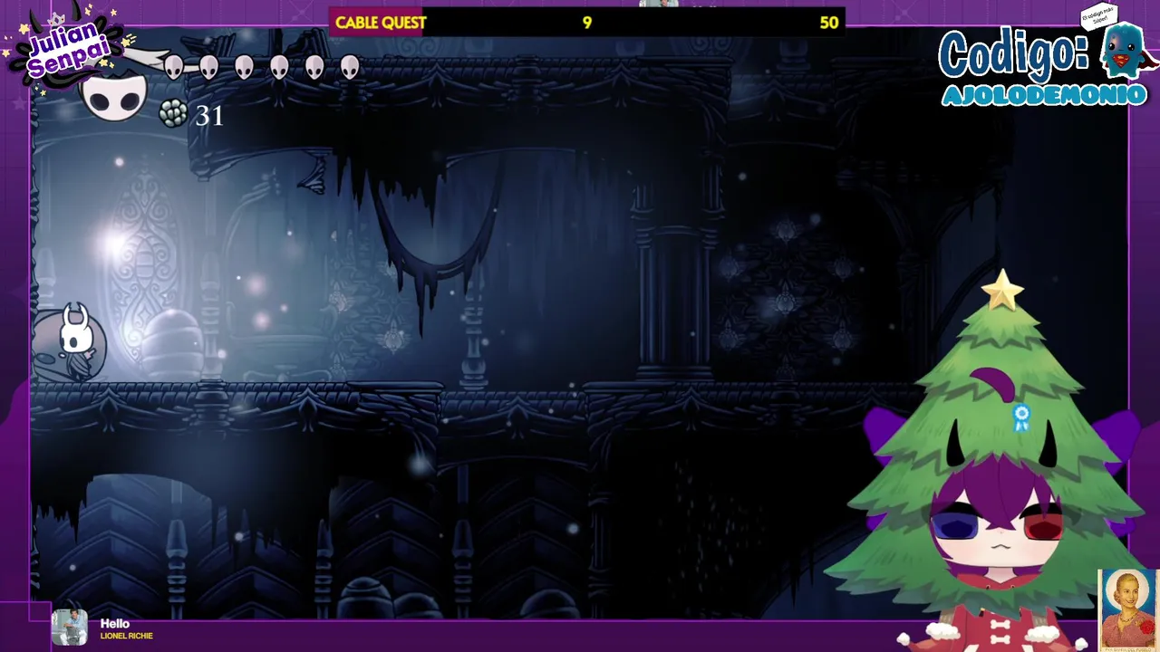Click the yellow star atop the tree
1160x652 pixels.
(x=1002, y=291)
